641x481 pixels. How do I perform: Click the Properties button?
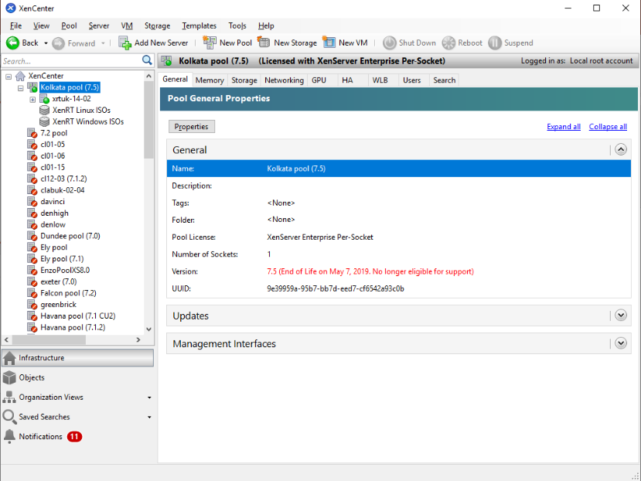[191, 127]
